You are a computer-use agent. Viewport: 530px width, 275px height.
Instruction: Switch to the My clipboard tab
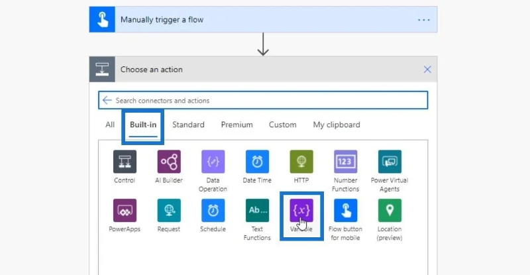337,125
